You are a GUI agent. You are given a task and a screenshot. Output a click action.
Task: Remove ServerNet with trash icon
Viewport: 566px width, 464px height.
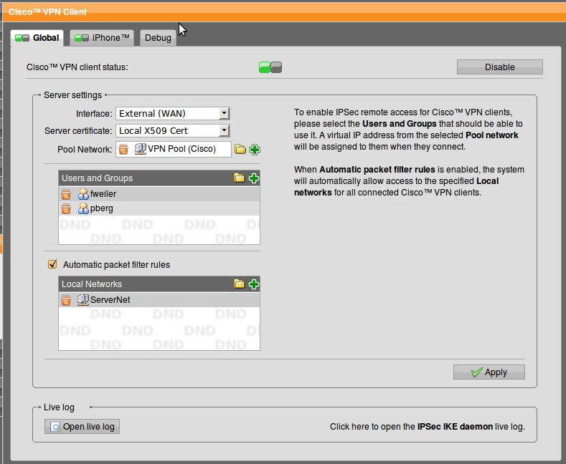click(66, 300)
